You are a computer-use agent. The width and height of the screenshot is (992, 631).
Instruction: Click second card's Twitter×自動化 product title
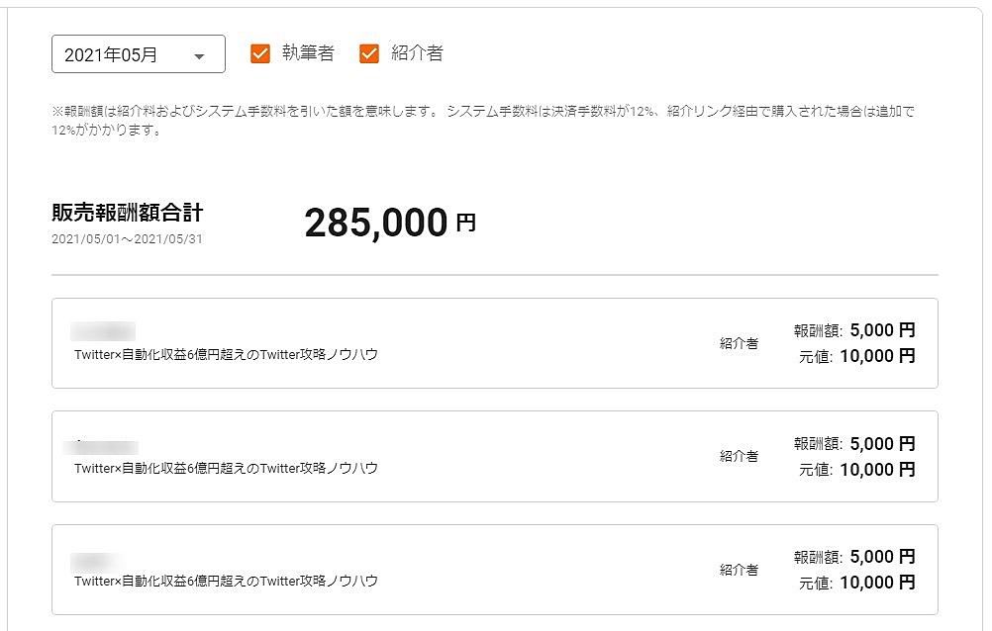pos(226,468)
